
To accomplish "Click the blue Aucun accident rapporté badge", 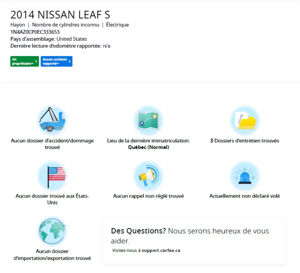I will pyautogui.click(x=56, y=61).
